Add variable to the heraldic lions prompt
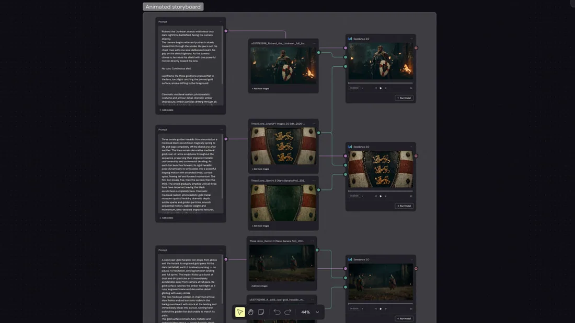 [x=166, y=218]
